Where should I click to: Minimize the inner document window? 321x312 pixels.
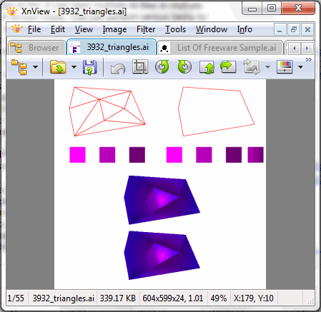pyautogui.click(x=280, y=30)
